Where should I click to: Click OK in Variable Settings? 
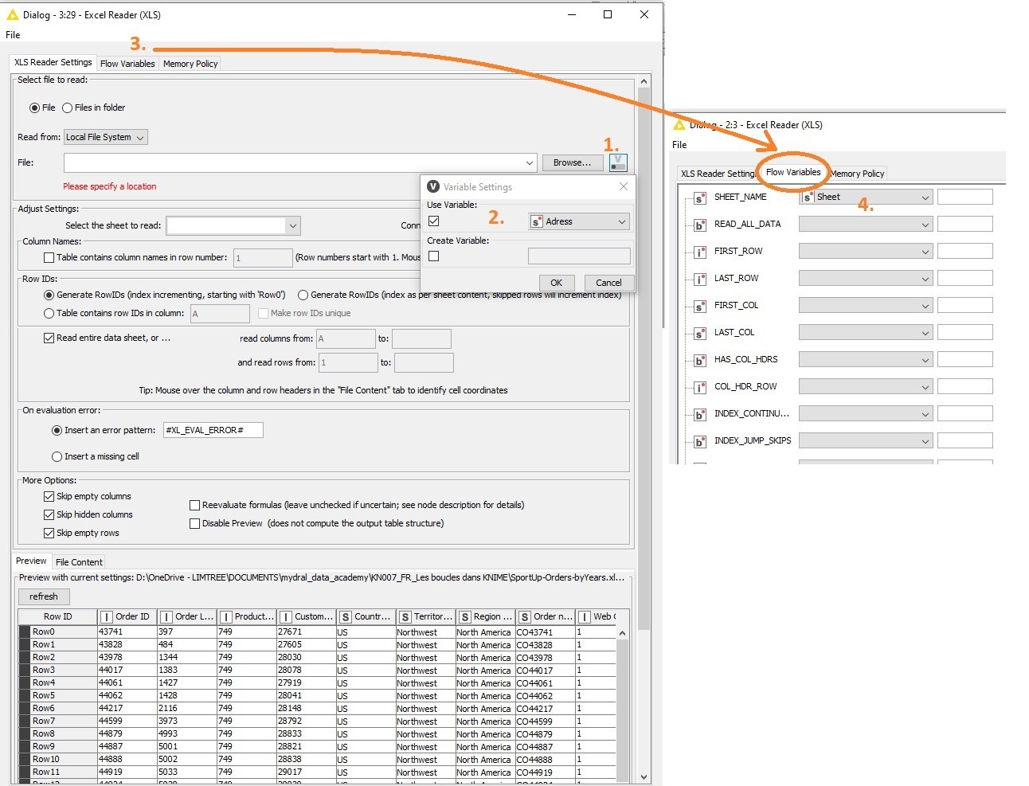pyautogui.click(x=556, y=283)
